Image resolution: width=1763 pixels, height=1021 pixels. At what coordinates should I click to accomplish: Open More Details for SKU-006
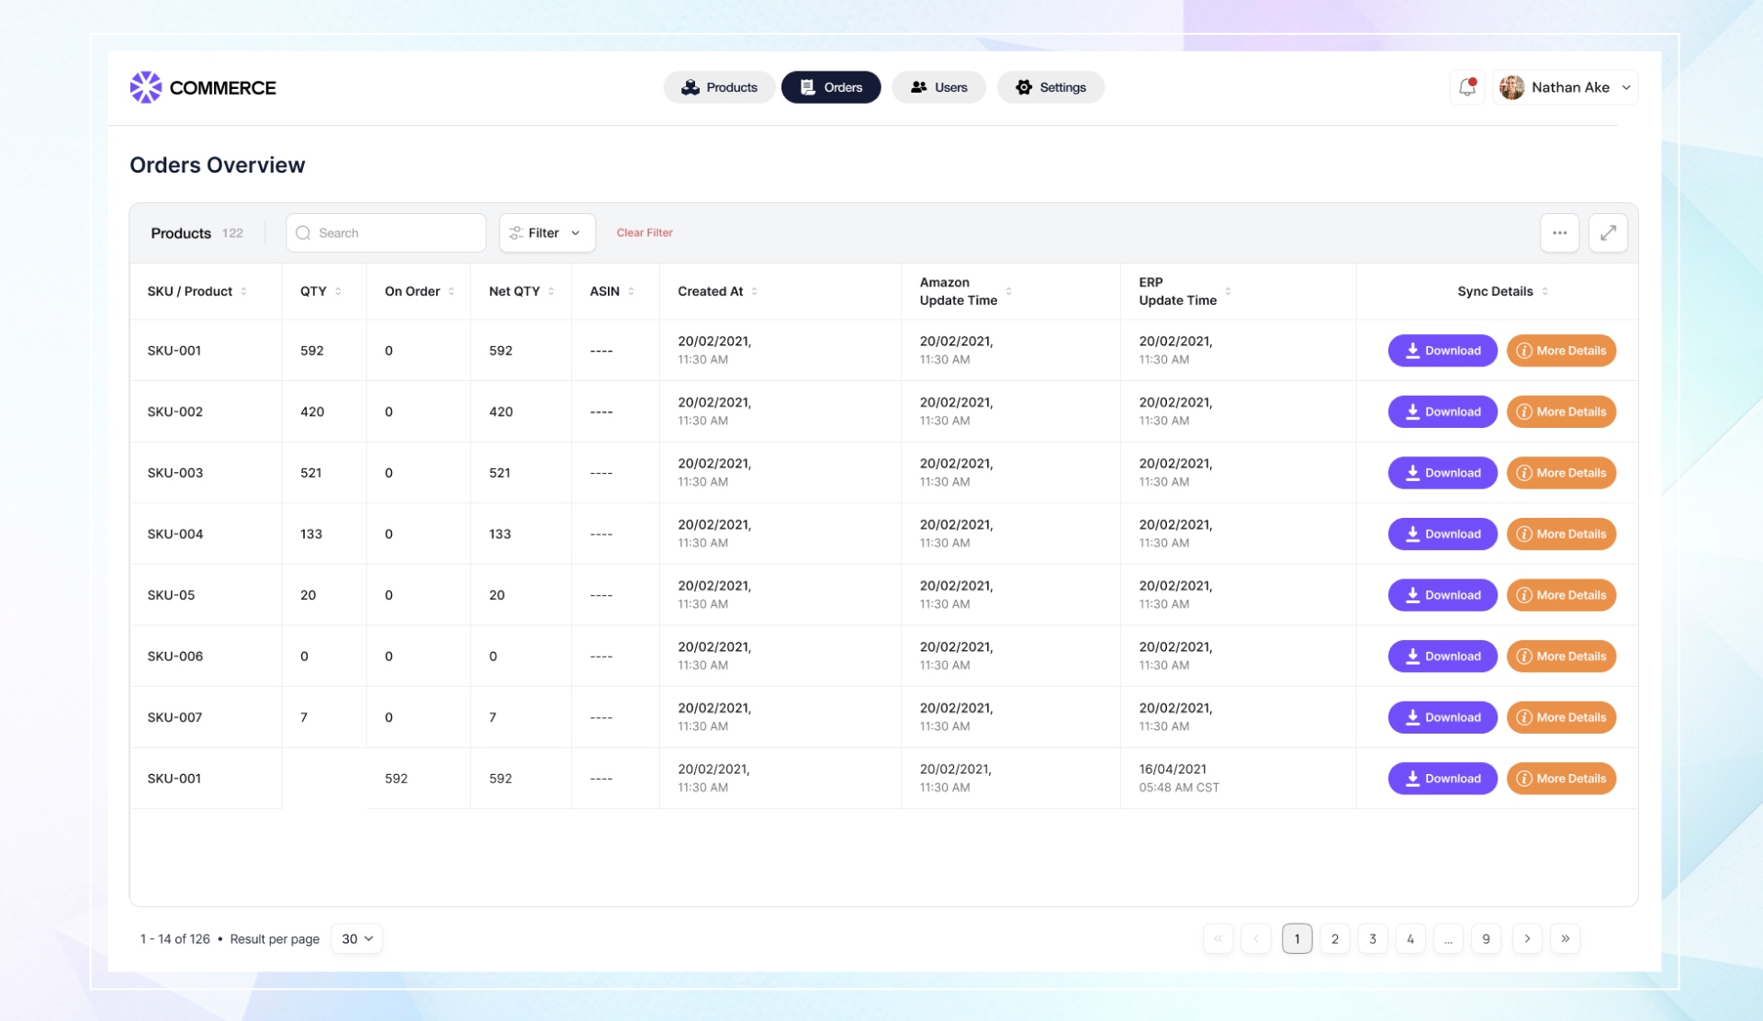[1561, 656]
